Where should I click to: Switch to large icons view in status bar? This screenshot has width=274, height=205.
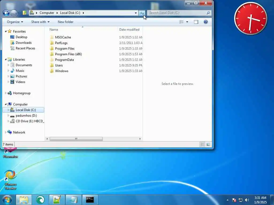pyautogui.click(x=208, y=144)
